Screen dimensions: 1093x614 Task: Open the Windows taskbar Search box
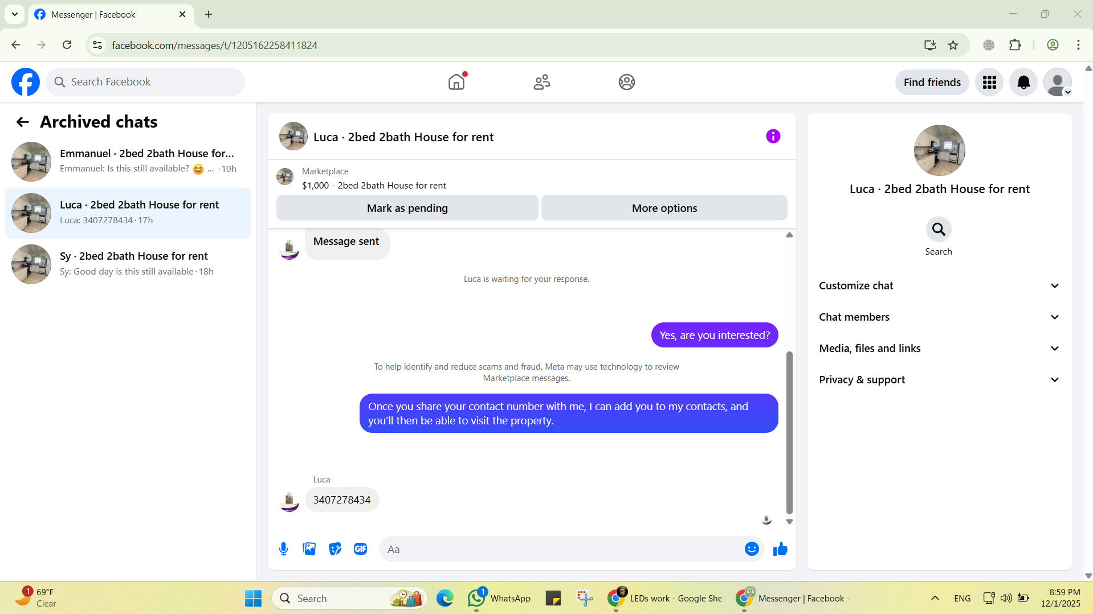coord(349,598)
